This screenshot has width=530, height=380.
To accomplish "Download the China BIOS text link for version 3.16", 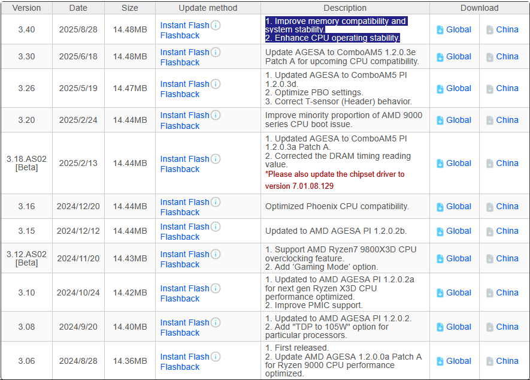I will (x=507, y=206).
